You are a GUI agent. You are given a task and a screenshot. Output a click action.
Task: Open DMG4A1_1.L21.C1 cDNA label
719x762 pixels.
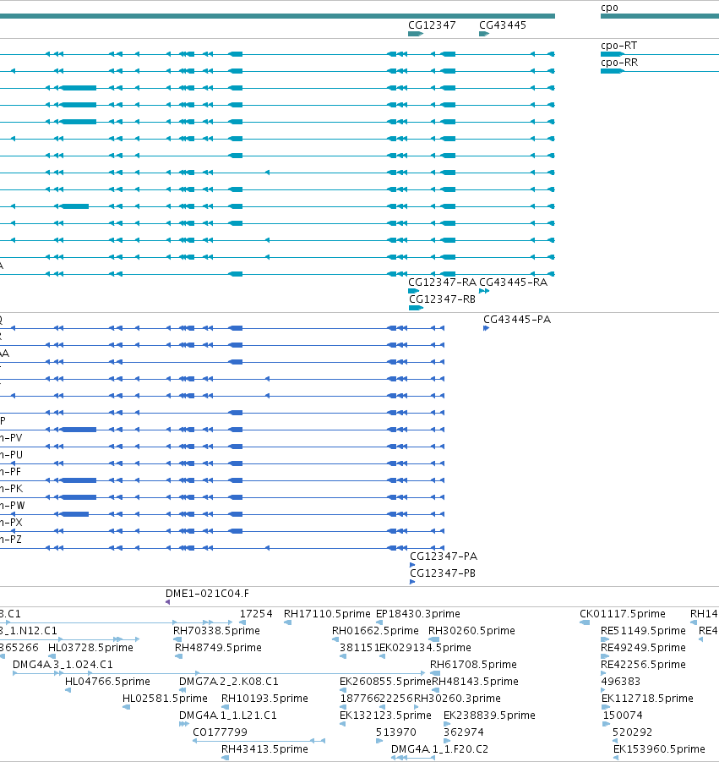click(x=227, y=715)
